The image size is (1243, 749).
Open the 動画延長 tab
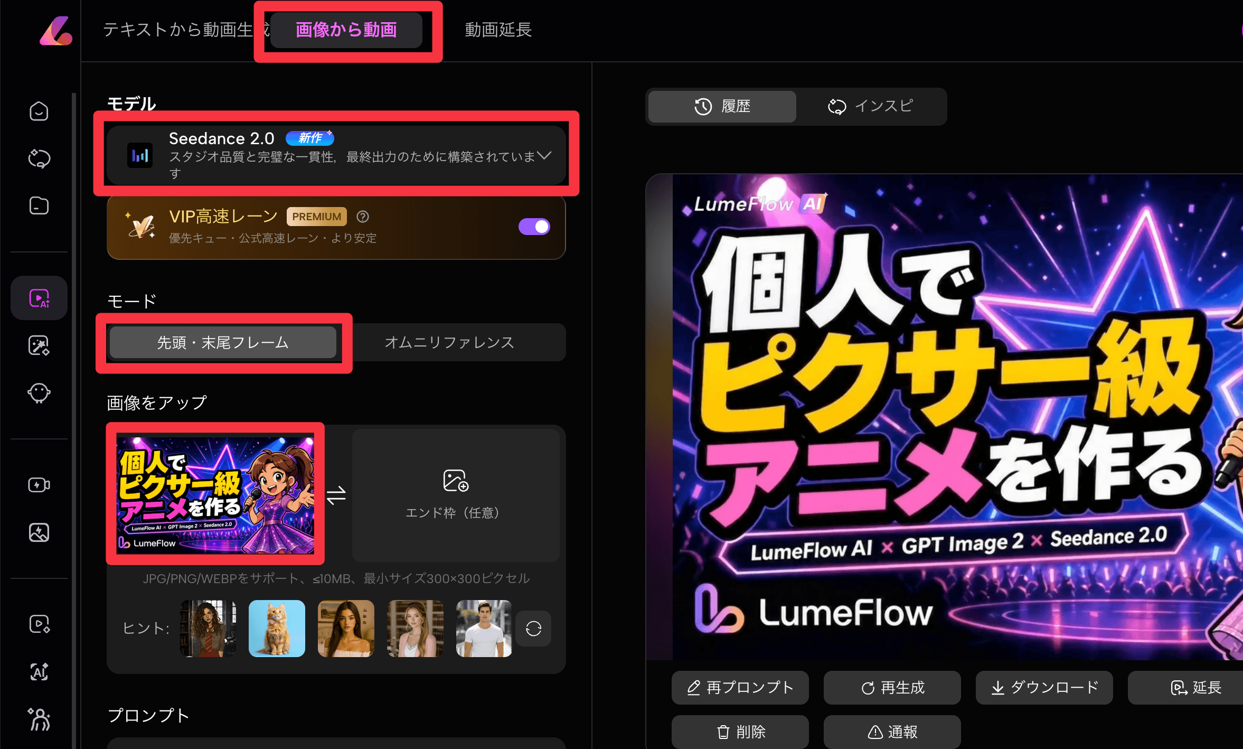tap(498, 30)
